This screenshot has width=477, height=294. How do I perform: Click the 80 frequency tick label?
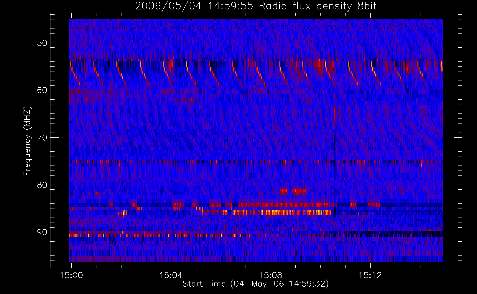[42, 185]
